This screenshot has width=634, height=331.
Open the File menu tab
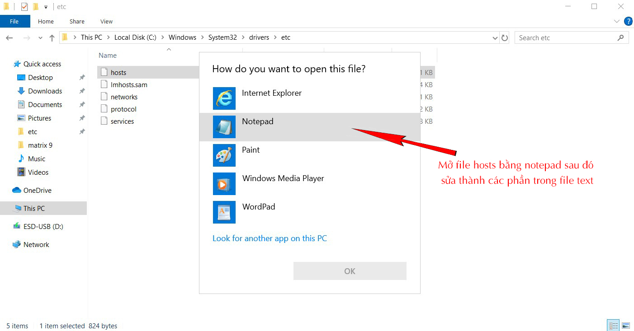pos(14,21)
